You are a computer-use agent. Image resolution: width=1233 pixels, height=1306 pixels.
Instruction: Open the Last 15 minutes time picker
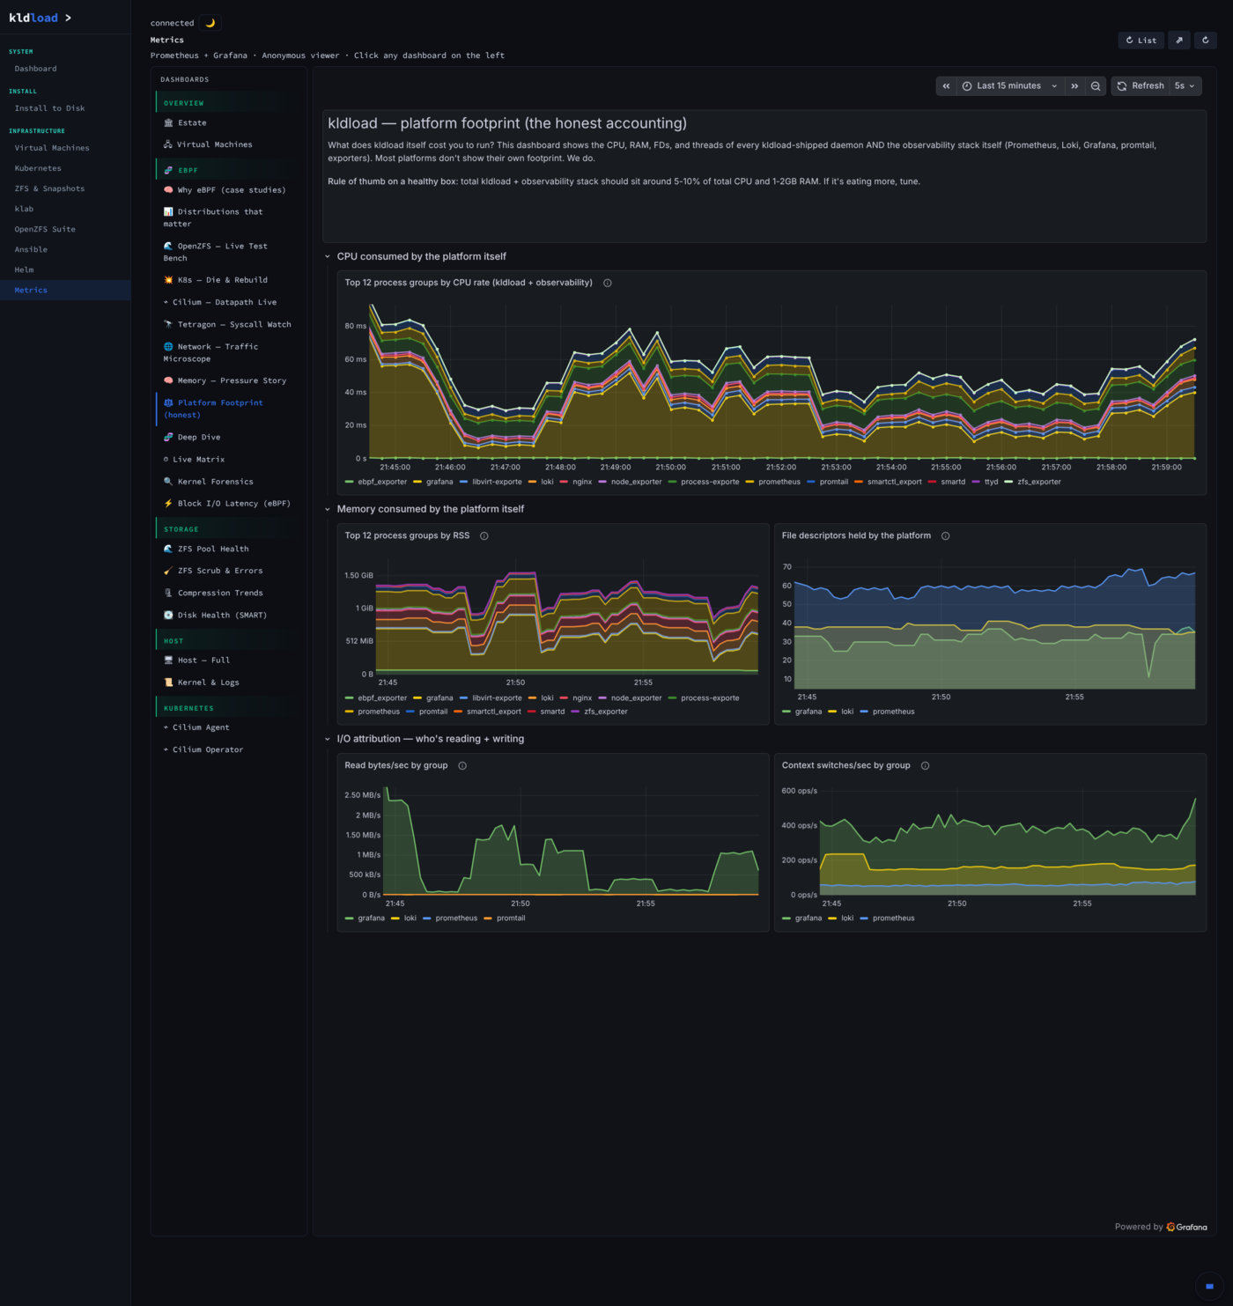(1009, 85)
